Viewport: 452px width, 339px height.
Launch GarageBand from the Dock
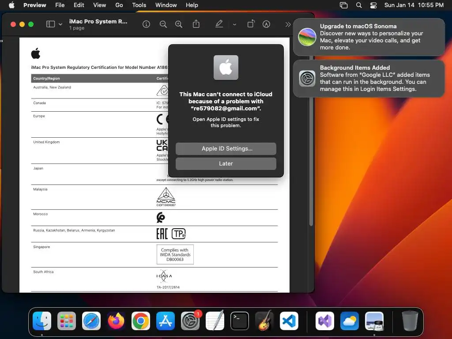pyautogui.click(x=264, y=320)
